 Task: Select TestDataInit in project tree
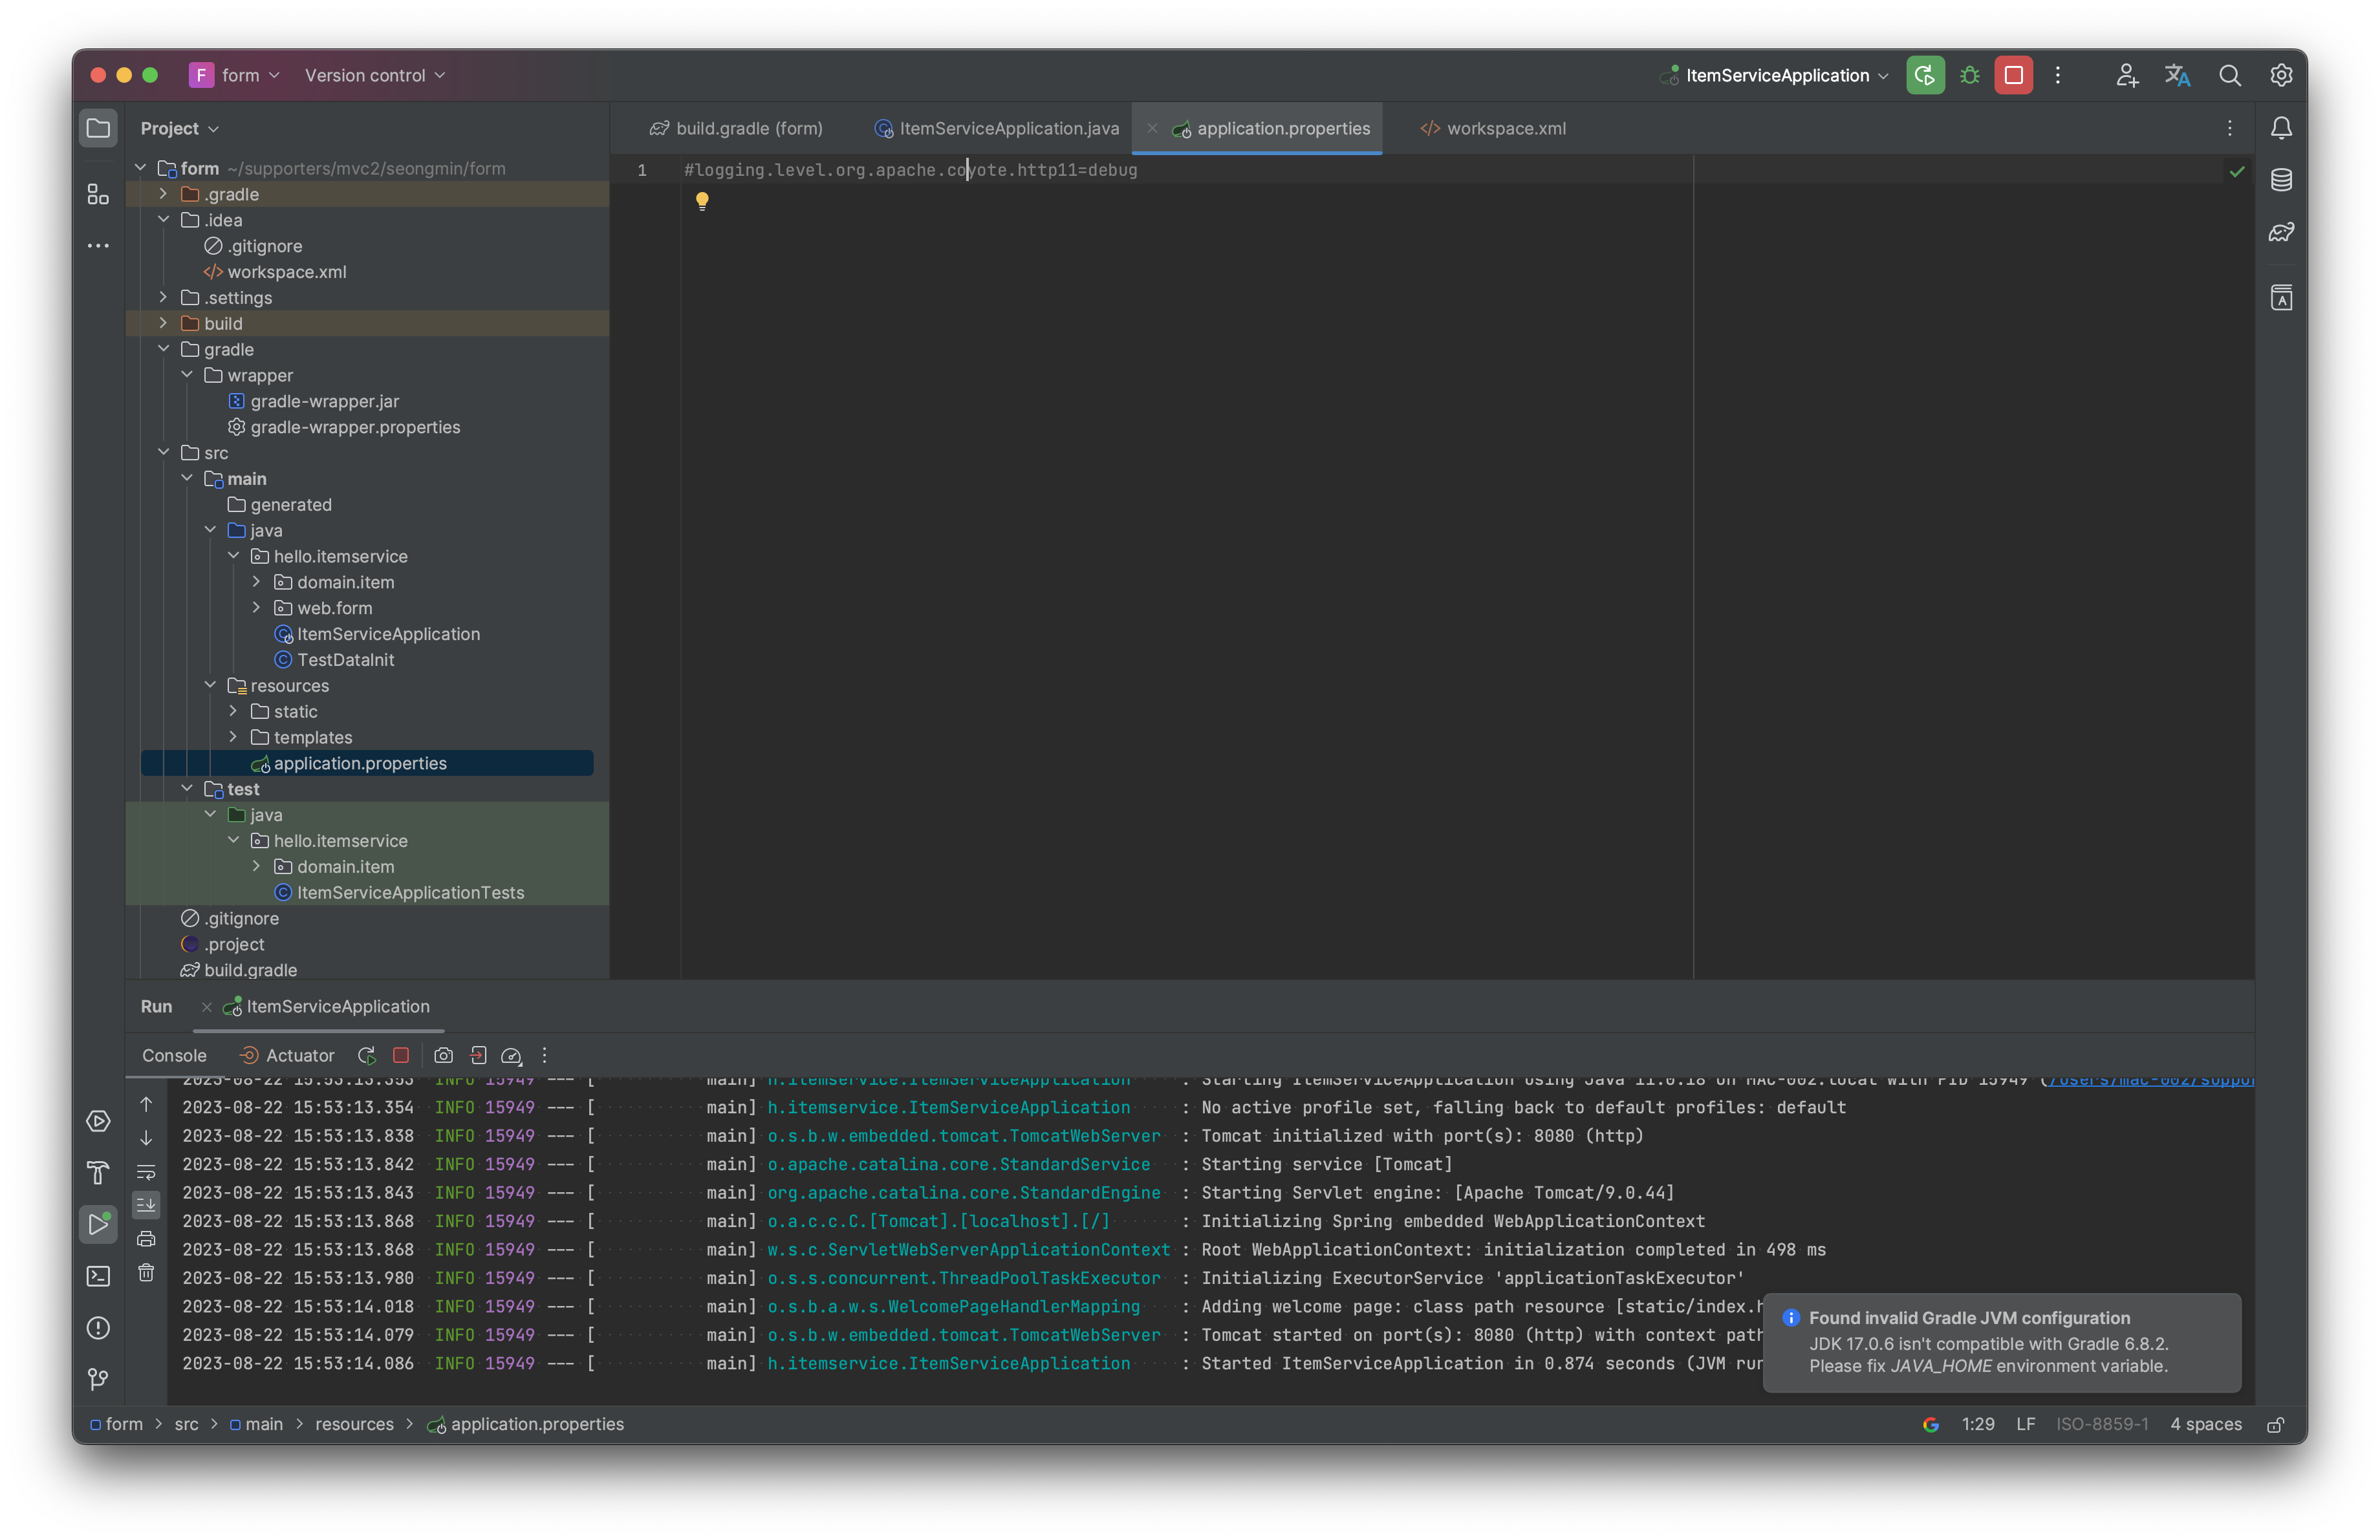(x=345, y=659)
